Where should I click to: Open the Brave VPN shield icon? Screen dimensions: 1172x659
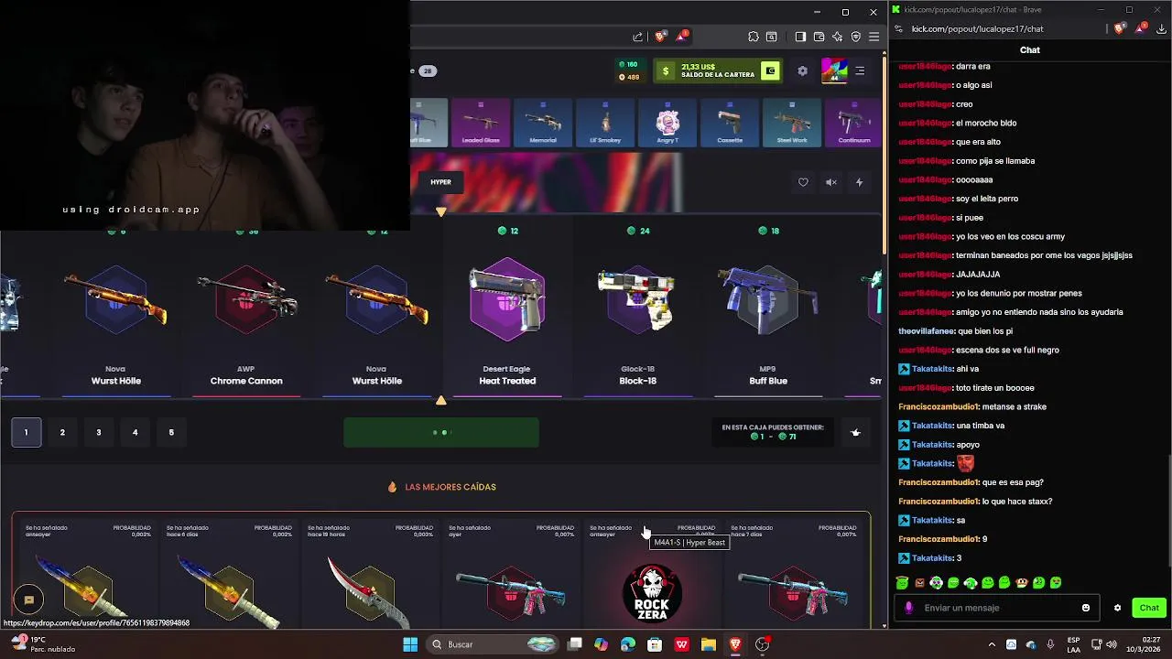pyautogui.click(x=855, y=37)
